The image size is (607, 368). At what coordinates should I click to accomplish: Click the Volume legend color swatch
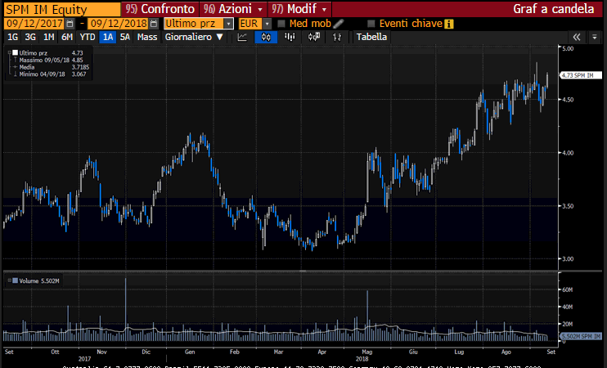12,280
